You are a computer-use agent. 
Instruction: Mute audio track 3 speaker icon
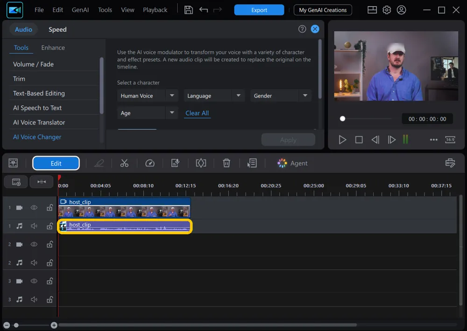click(34, 299)
